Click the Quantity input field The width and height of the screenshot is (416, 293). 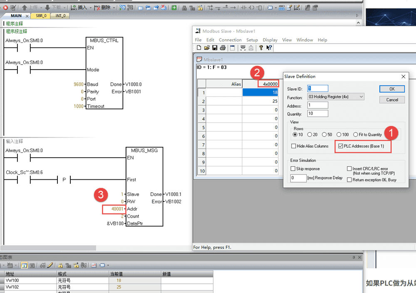[318, 114]
